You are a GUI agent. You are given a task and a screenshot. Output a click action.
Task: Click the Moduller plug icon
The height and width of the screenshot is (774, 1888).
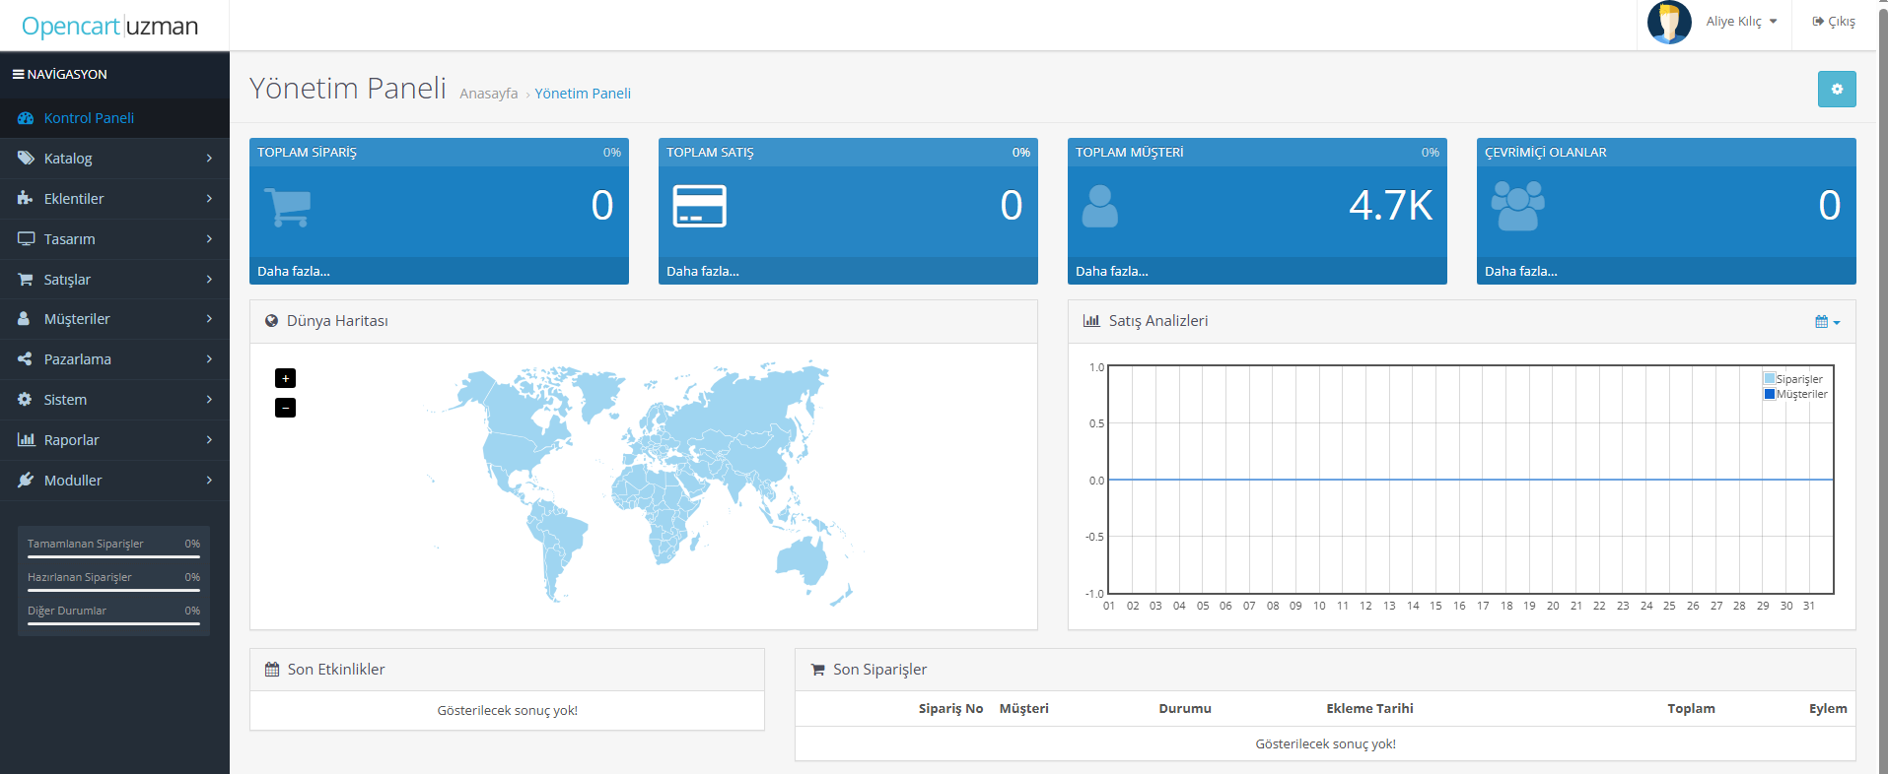26,481
